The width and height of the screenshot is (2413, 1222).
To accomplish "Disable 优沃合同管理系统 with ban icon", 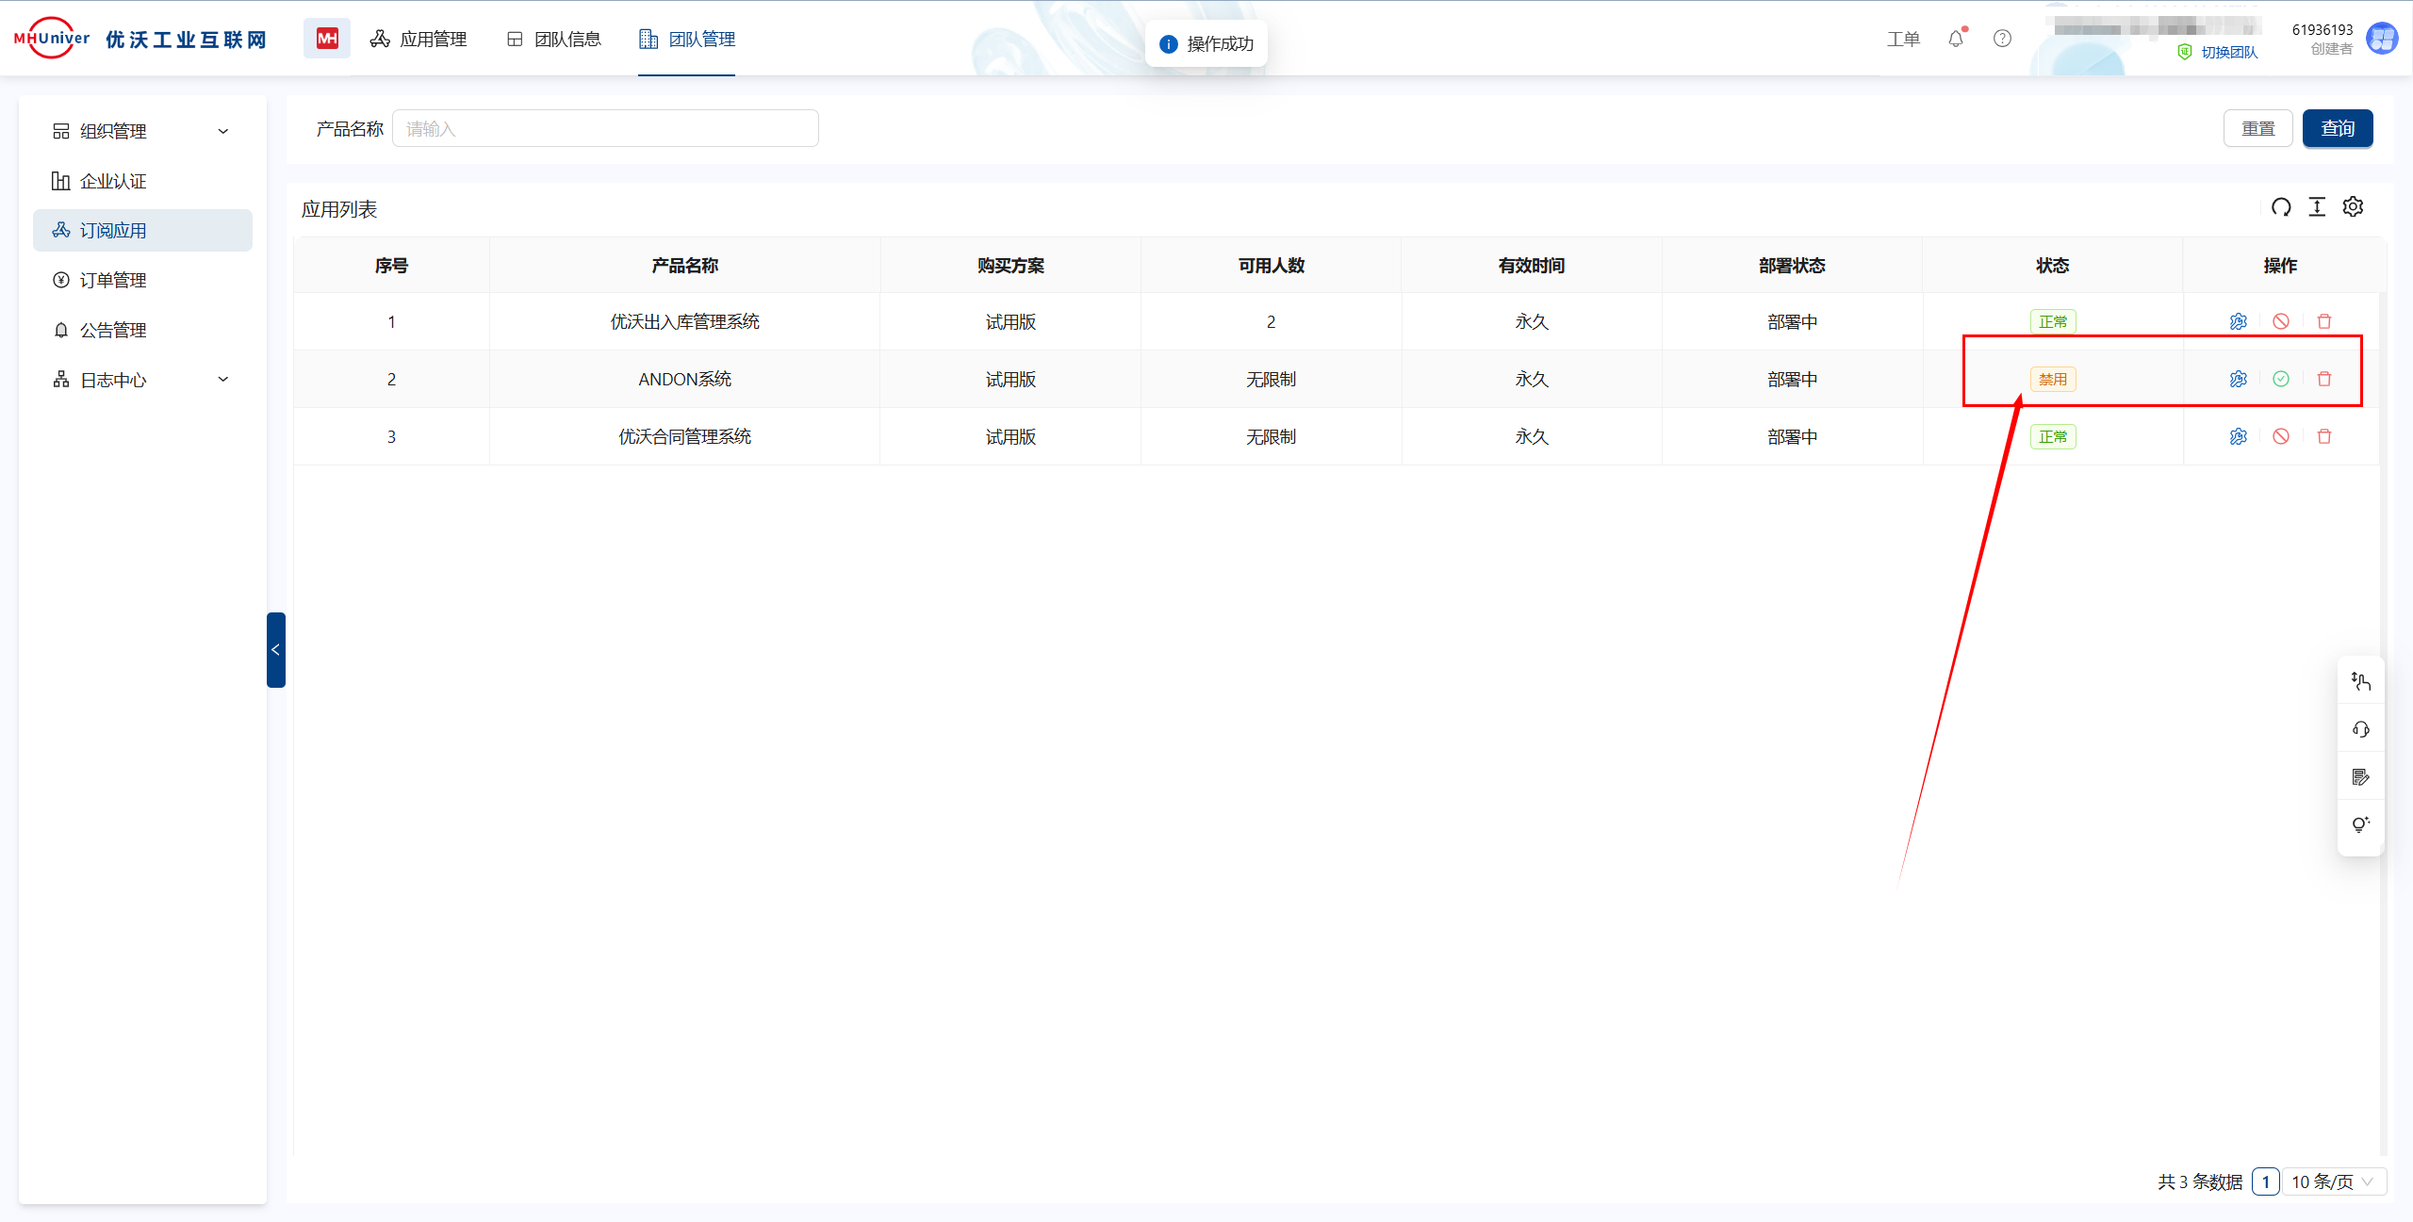I will (2281, 436).
